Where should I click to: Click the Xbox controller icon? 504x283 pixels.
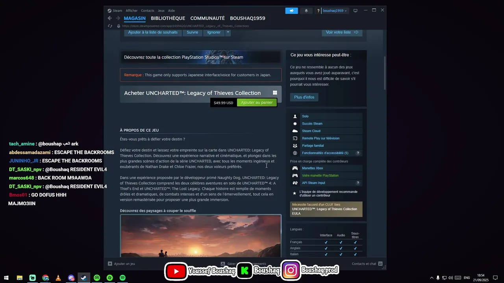point(295,168)
